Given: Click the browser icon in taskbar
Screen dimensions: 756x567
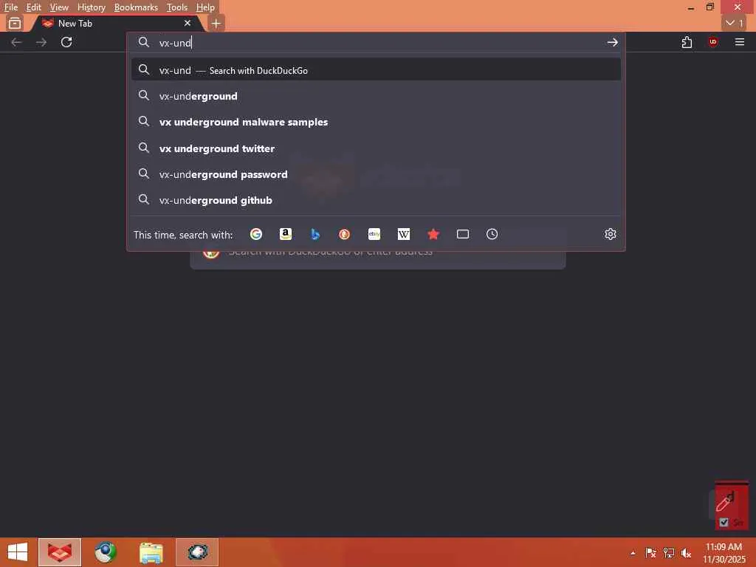Looking at the screenshot, I should click(x=60, y=552).
